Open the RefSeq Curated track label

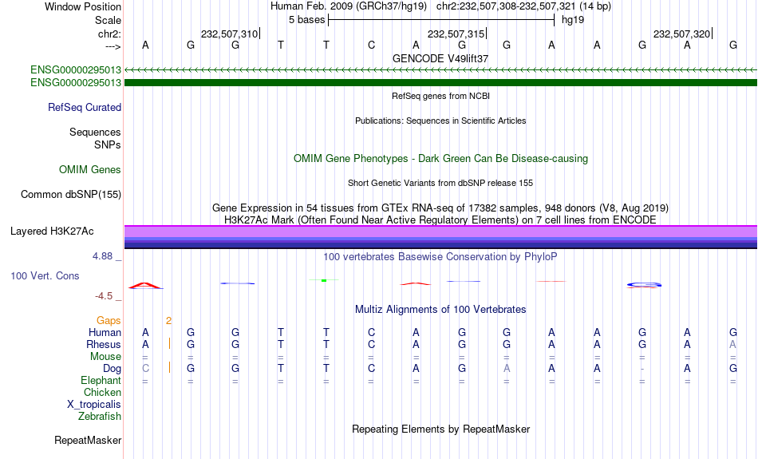85,108
